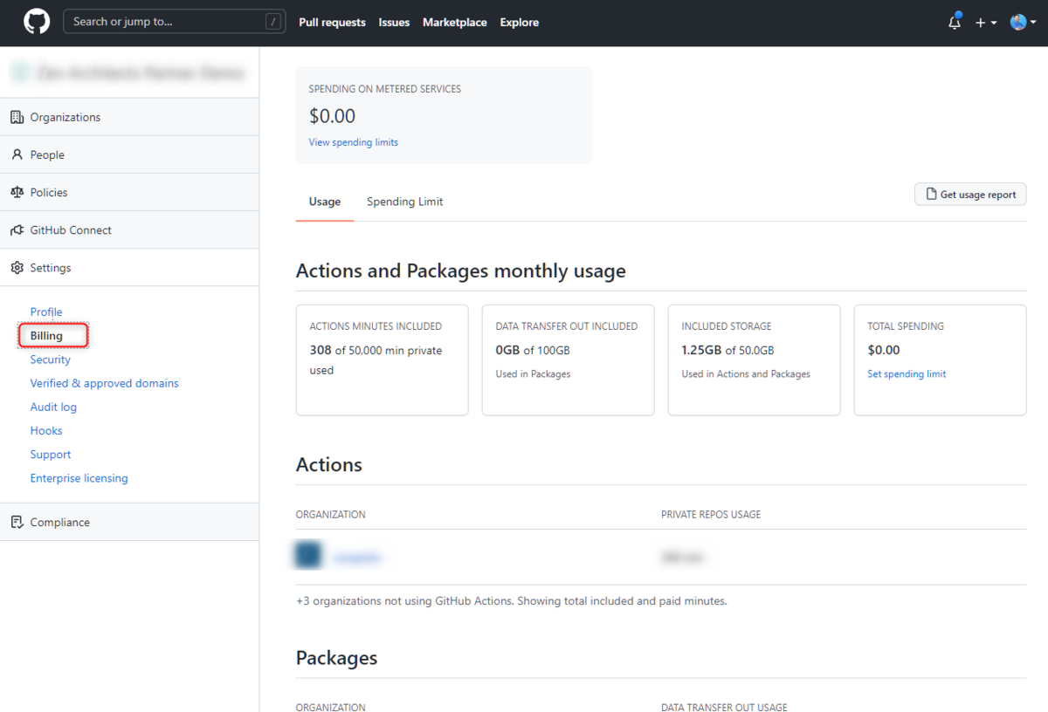Expand the plus create-new dropdown
Image resolution: width=1048 pixels, height=712 pixels.
click(985, 22)
